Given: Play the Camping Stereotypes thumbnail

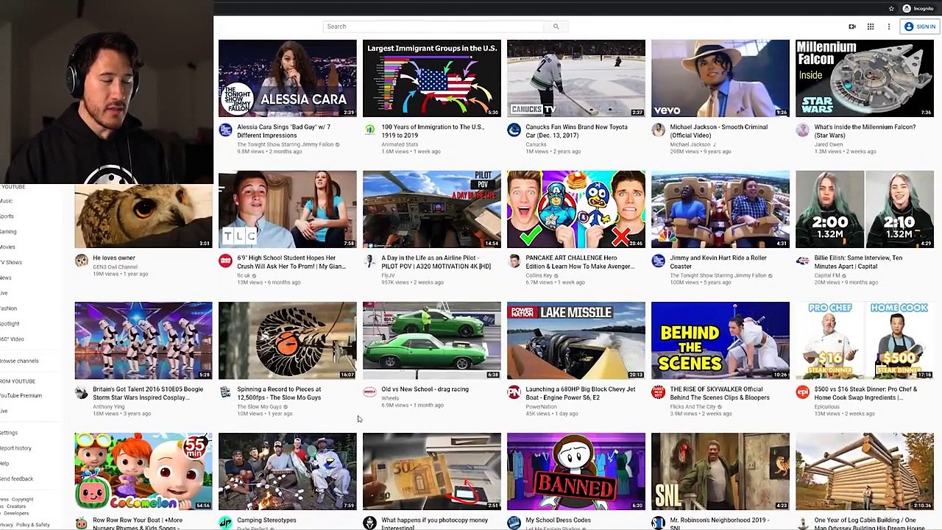Looking at the screenshot, I should [x=287, y=472].
